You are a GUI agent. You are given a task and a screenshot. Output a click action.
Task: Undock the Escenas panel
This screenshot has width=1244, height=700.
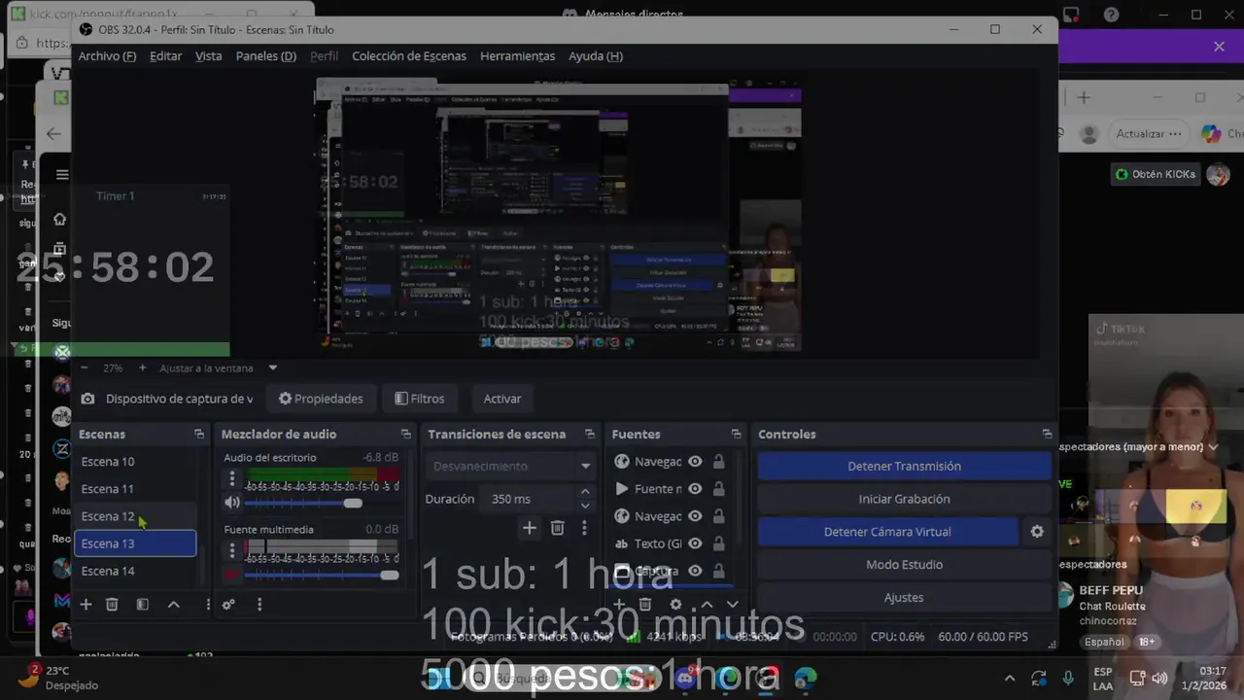pos(199,435)
